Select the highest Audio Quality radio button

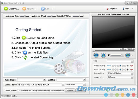(x=127, y=70)
